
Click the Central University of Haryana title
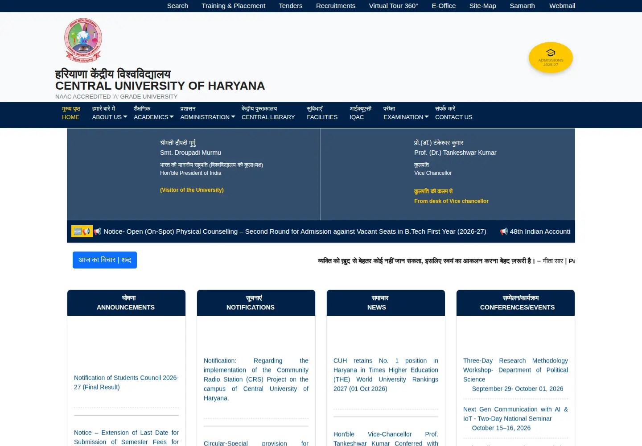[160, 86]
